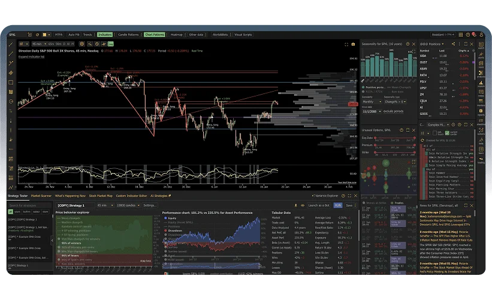Screen dimensions: 492x306
Task: Click the Launch as a Bot button
Action: [319, 205]
